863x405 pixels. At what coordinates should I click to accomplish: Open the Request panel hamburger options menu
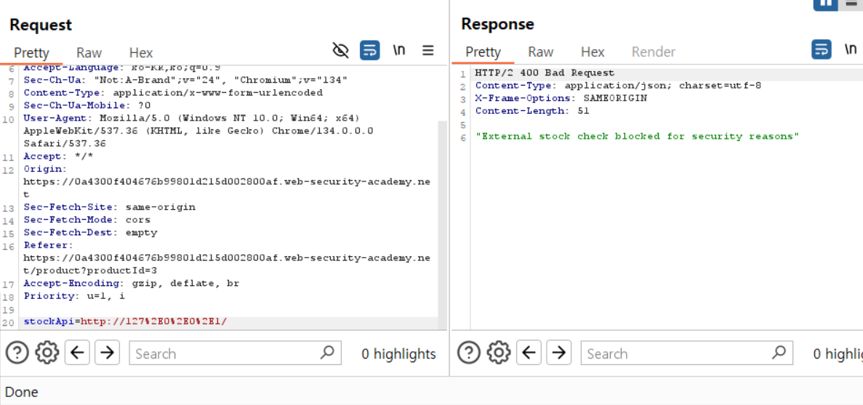pos(428,51)
